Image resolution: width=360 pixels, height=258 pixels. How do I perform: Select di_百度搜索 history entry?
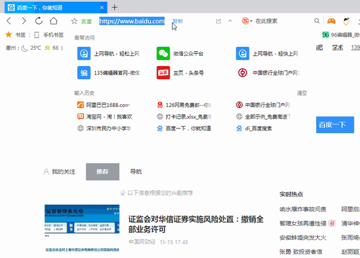[254, 128]
